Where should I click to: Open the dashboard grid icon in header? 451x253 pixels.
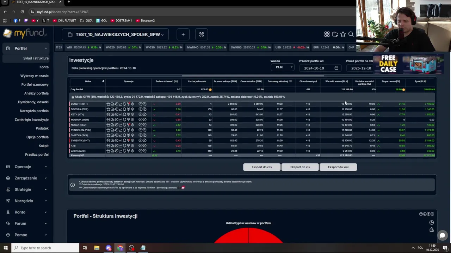click(x=327, y=34)
